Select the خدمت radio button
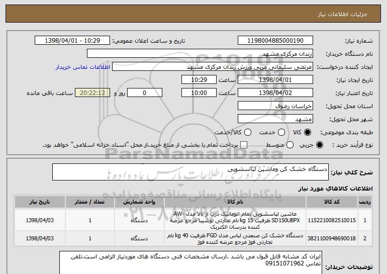Viewport: 387px width, 274px height. [x=281, y=132]
